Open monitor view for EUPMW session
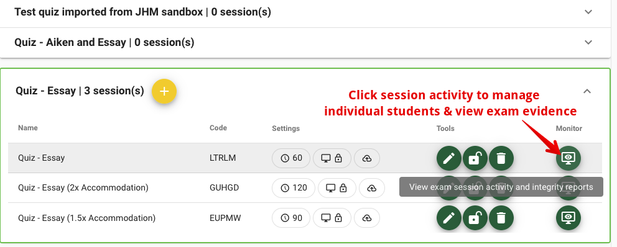Screen dimensions: 617x247 (x=568, y=218)
